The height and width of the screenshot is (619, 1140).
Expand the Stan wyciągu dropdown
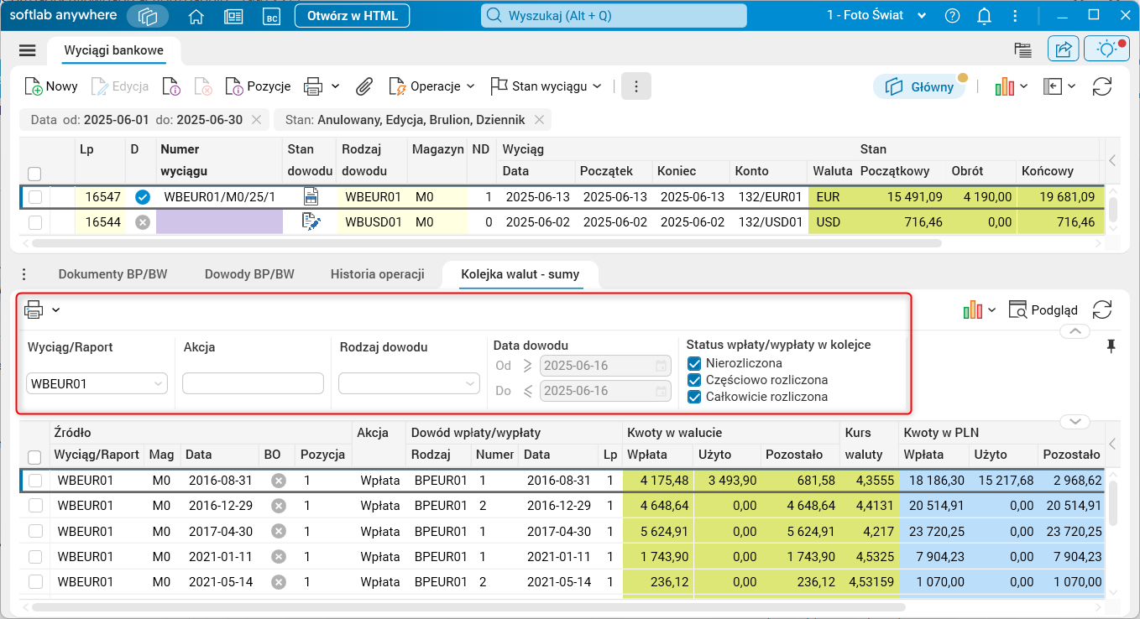(546, 86)
